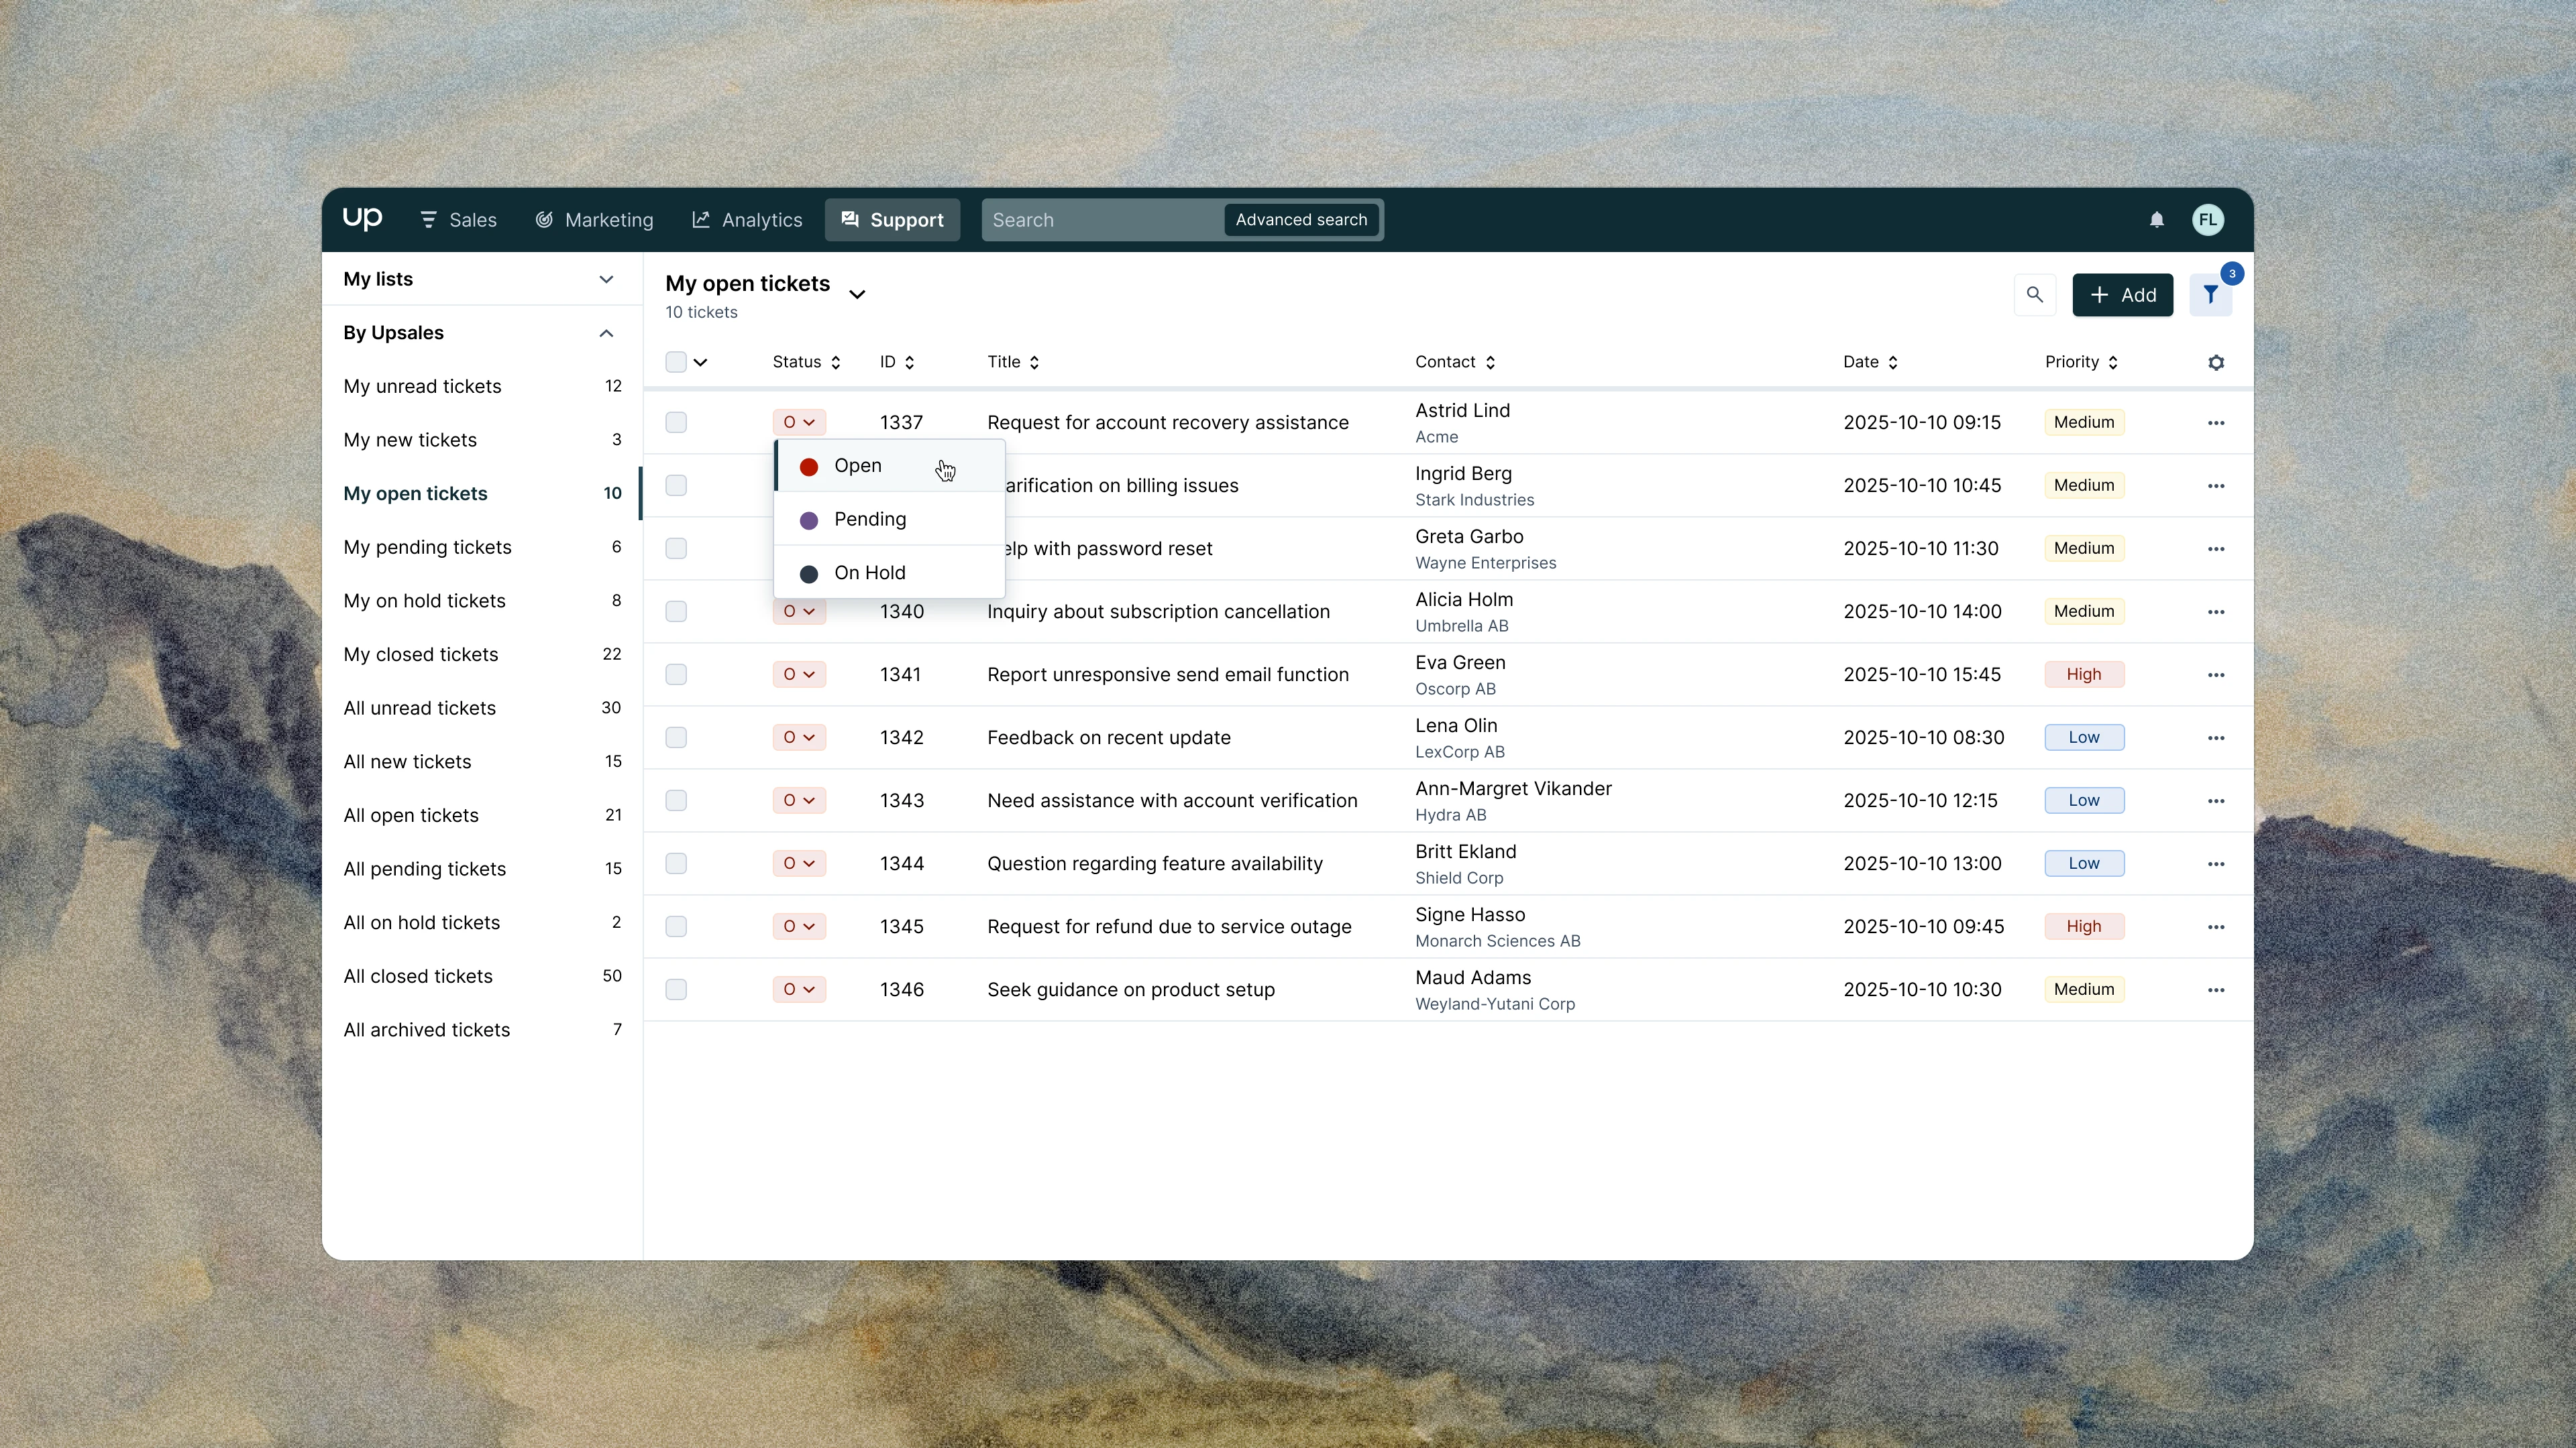Image resolution: width=2576 pixels, height=1448 pixels.
Task: Select checkbox for ticket 1337
Action: click(x=676, y=423)
